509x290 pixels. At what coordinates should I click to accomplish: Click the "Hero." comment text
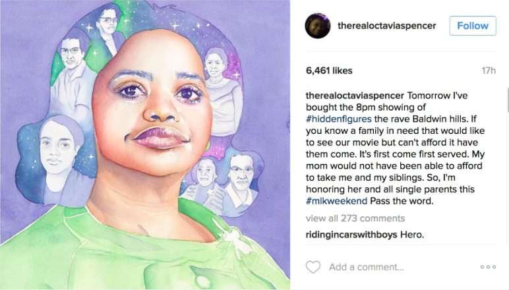coord(412,235)
